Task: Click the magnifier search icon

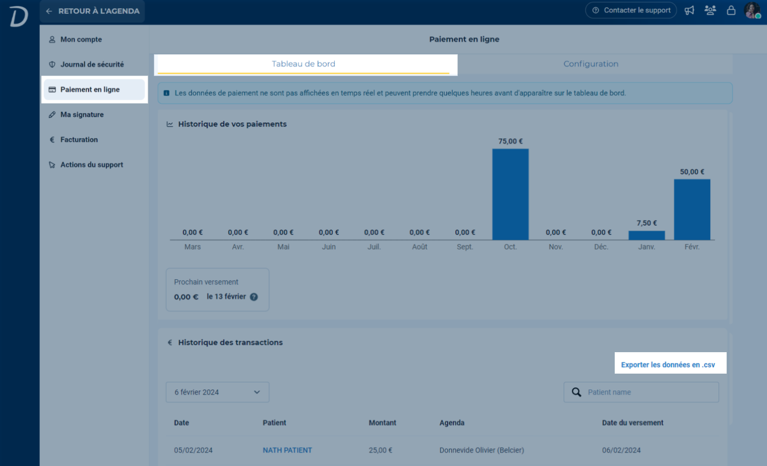Action: (x=576, y=392)
